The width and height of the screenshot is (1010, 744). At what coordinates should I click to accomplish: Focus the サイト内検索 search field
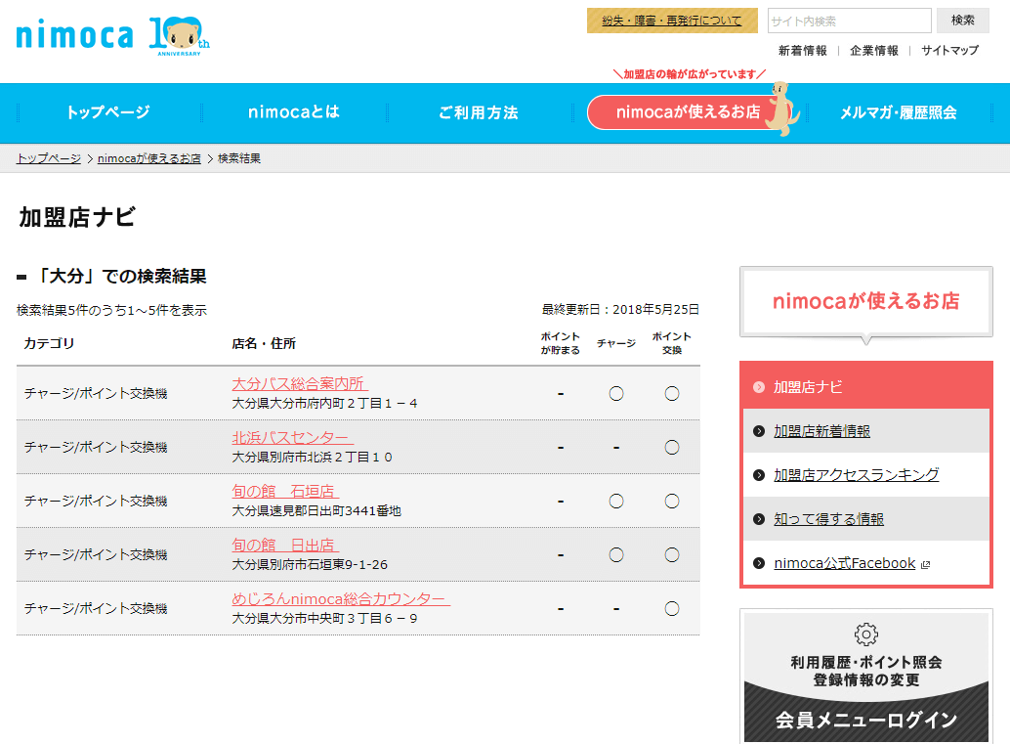(849, 21)
